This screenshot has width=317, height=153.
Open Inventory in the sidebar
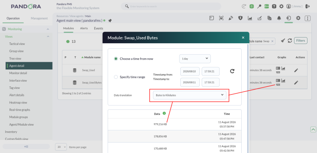point(11,132)
